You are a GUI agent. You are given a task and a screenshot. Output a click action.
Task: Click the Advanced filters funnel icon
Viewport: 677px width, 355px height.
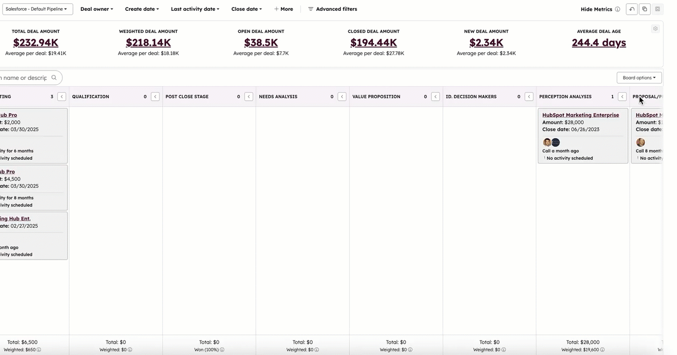(x=310, y=9)
